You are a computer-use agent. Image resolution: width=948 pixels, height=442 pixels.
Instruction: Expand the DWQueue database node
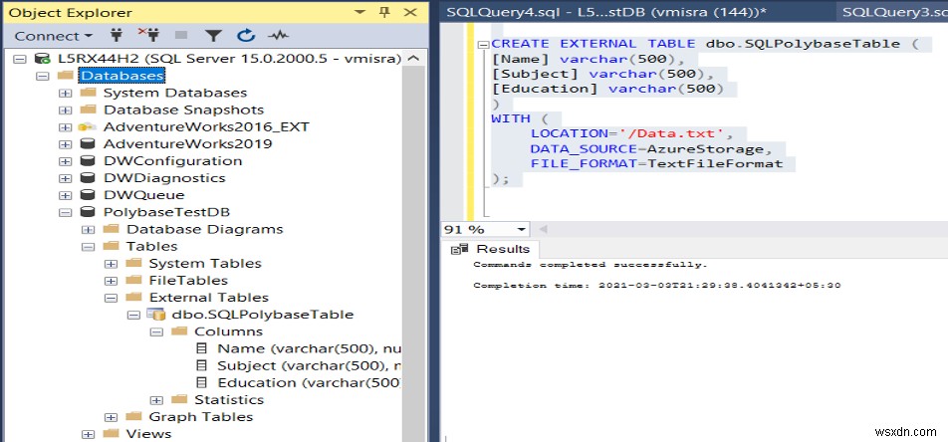coord(66,195)
